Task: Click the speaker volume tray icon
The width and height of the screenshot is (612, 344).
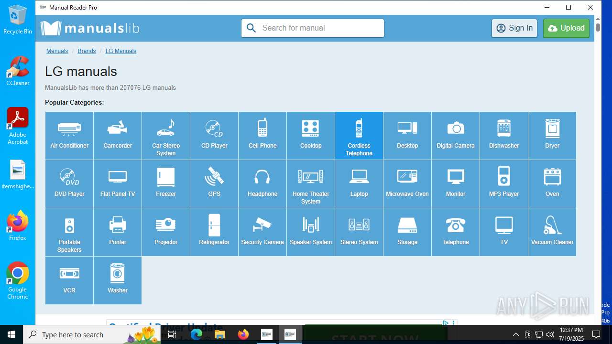Action: pos(550,334)
